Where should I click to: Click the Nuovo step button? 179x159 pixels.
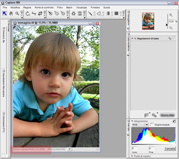(167, 115)
